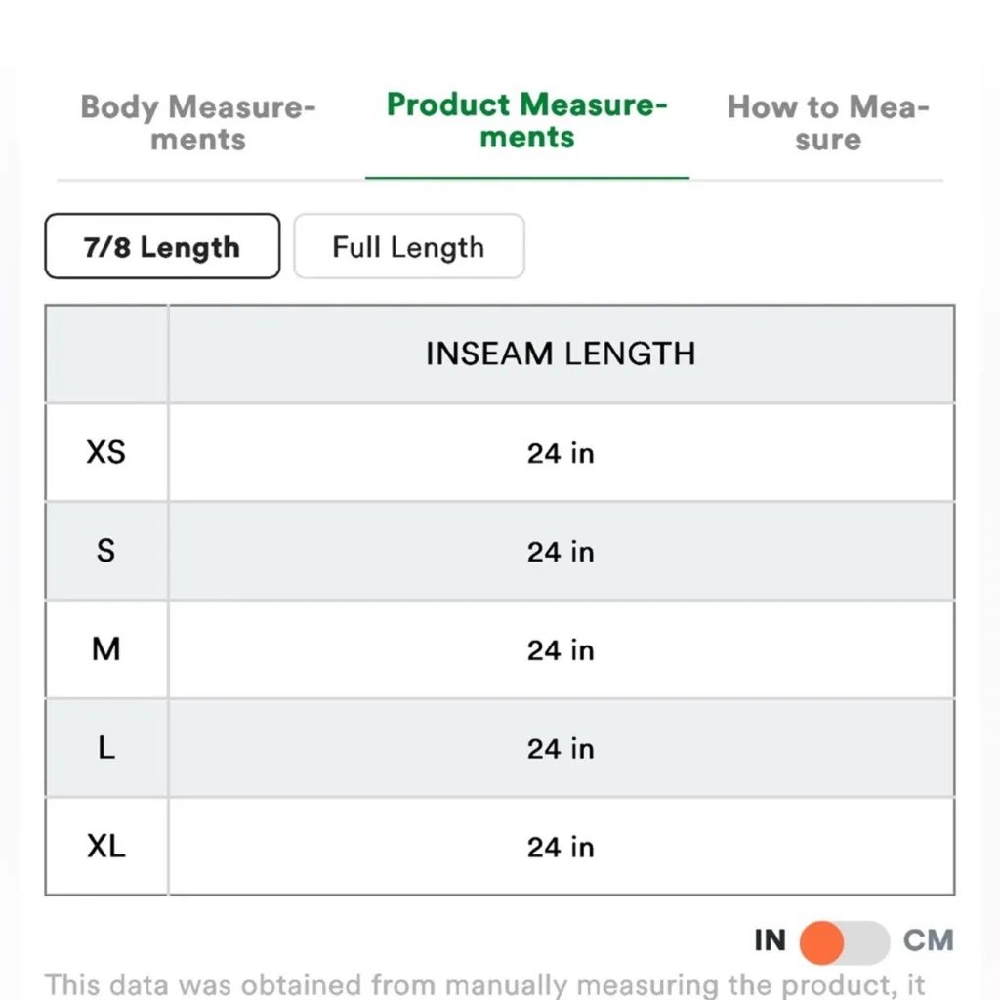This screenshot has width=1000, height=1000.
Task: Click the manual measurement disclaimer text
Action: 485,983
